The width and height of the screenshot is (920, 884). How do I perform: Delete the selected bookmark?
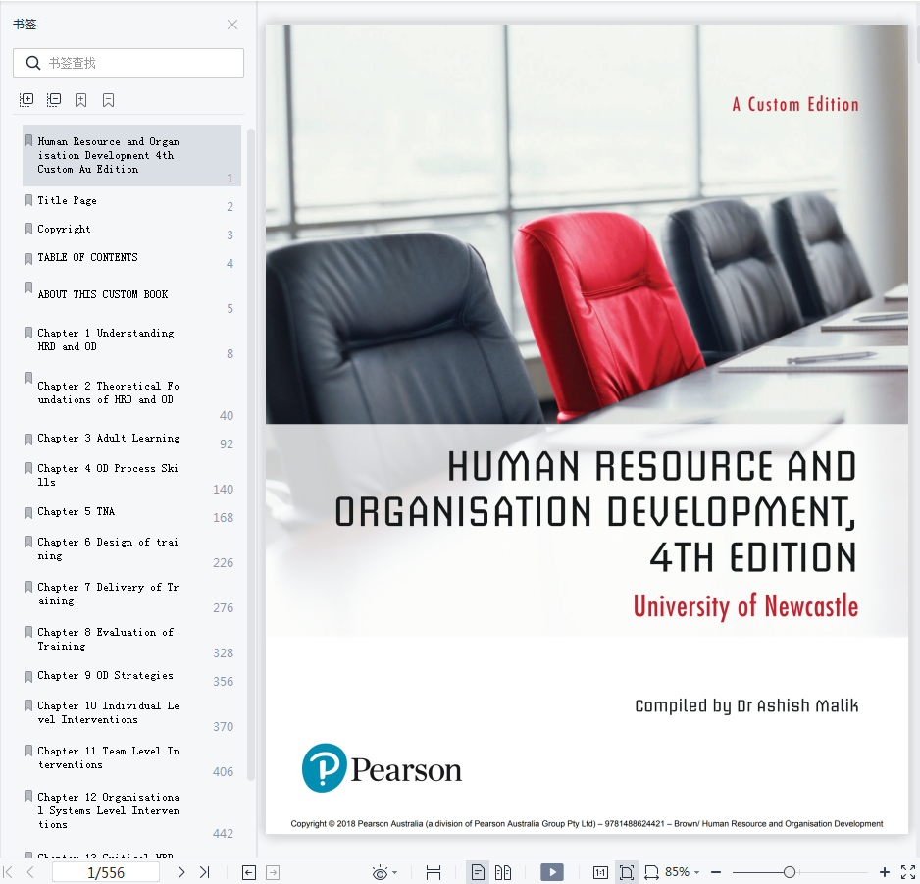click(108, 100)
